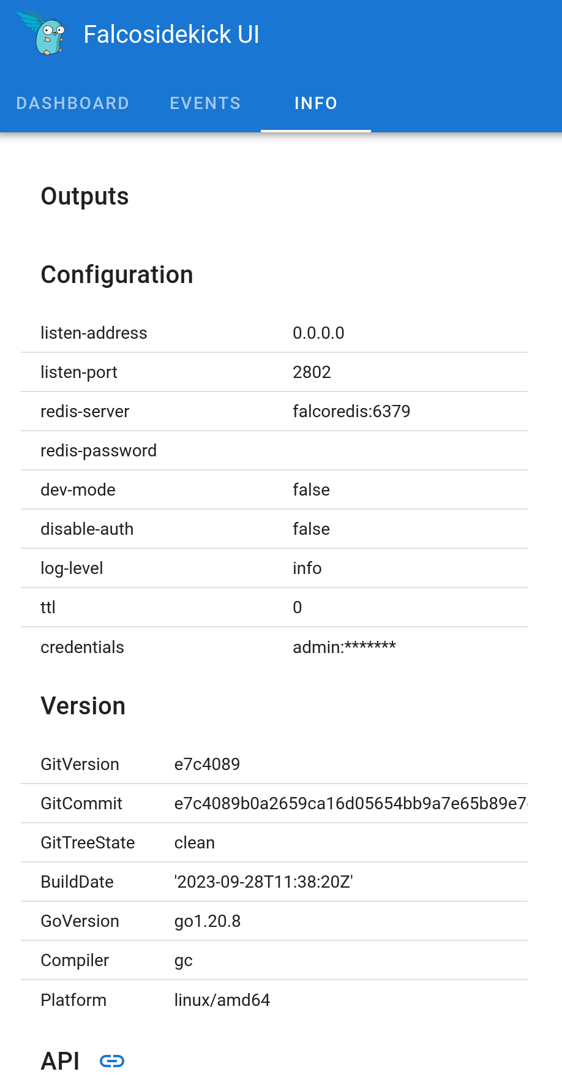
Task: Select the ttl configuration row
Action: (48, 607)
